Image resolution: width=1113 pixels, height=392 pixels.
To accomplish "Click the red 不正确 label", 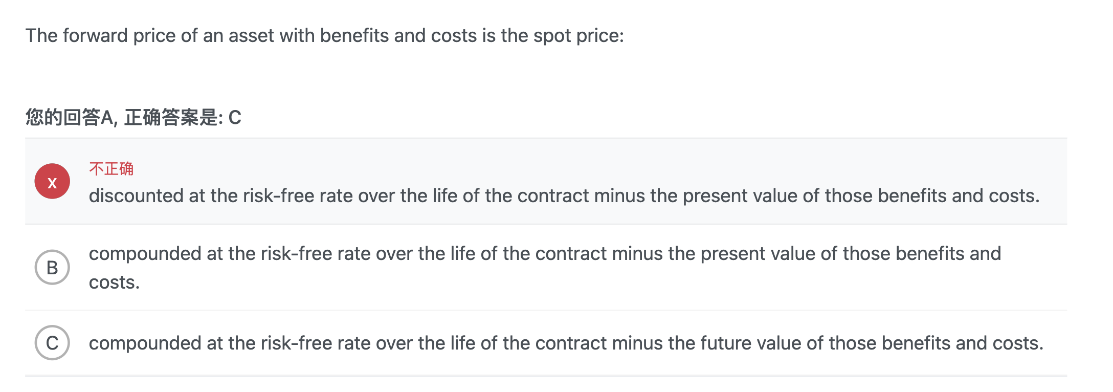I will (x=111, y=169).
